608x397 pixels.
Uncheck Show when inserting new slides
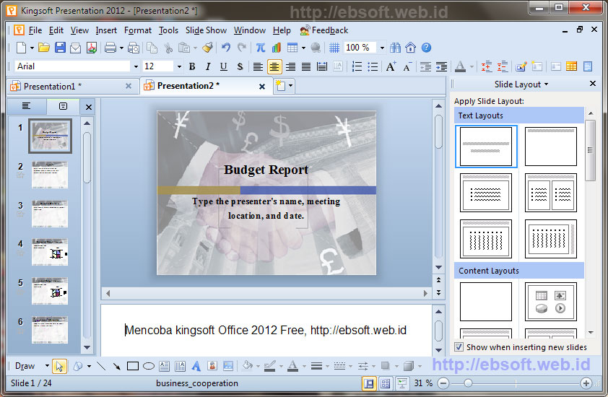point(459,347)
